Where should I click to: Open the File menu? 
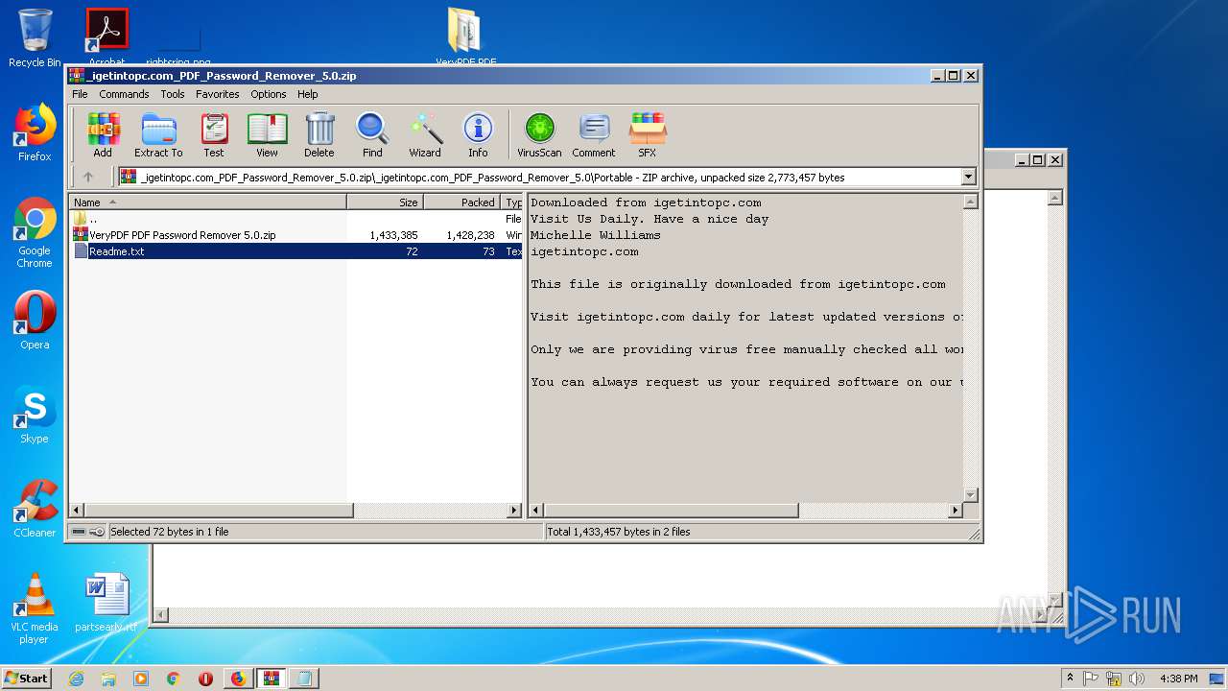tap(80, 94)
